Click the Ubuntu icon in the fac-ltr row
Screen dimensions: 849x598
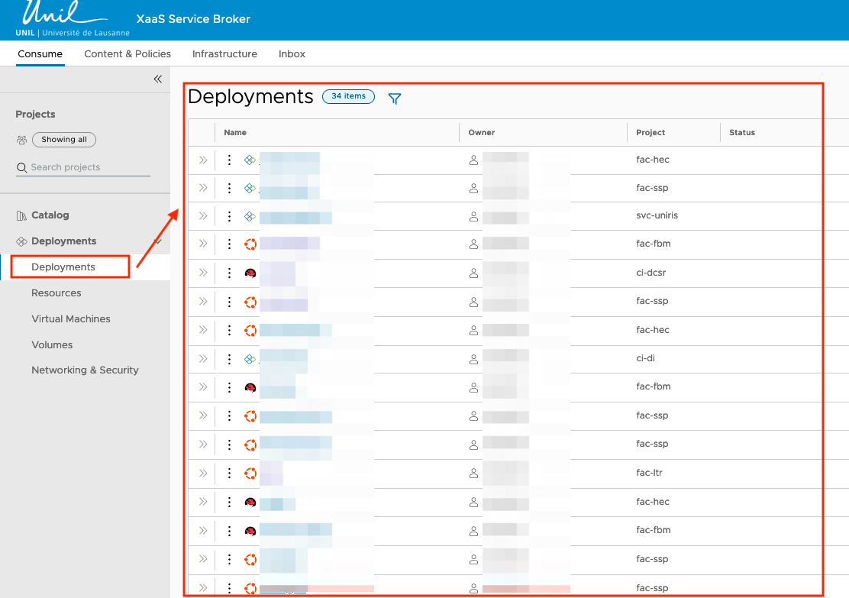tap(250, 473)
